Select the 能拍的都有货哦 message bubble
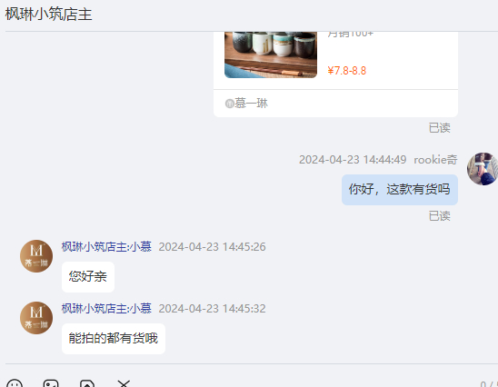This screenshot has height=387, width=498. point(114,339)
